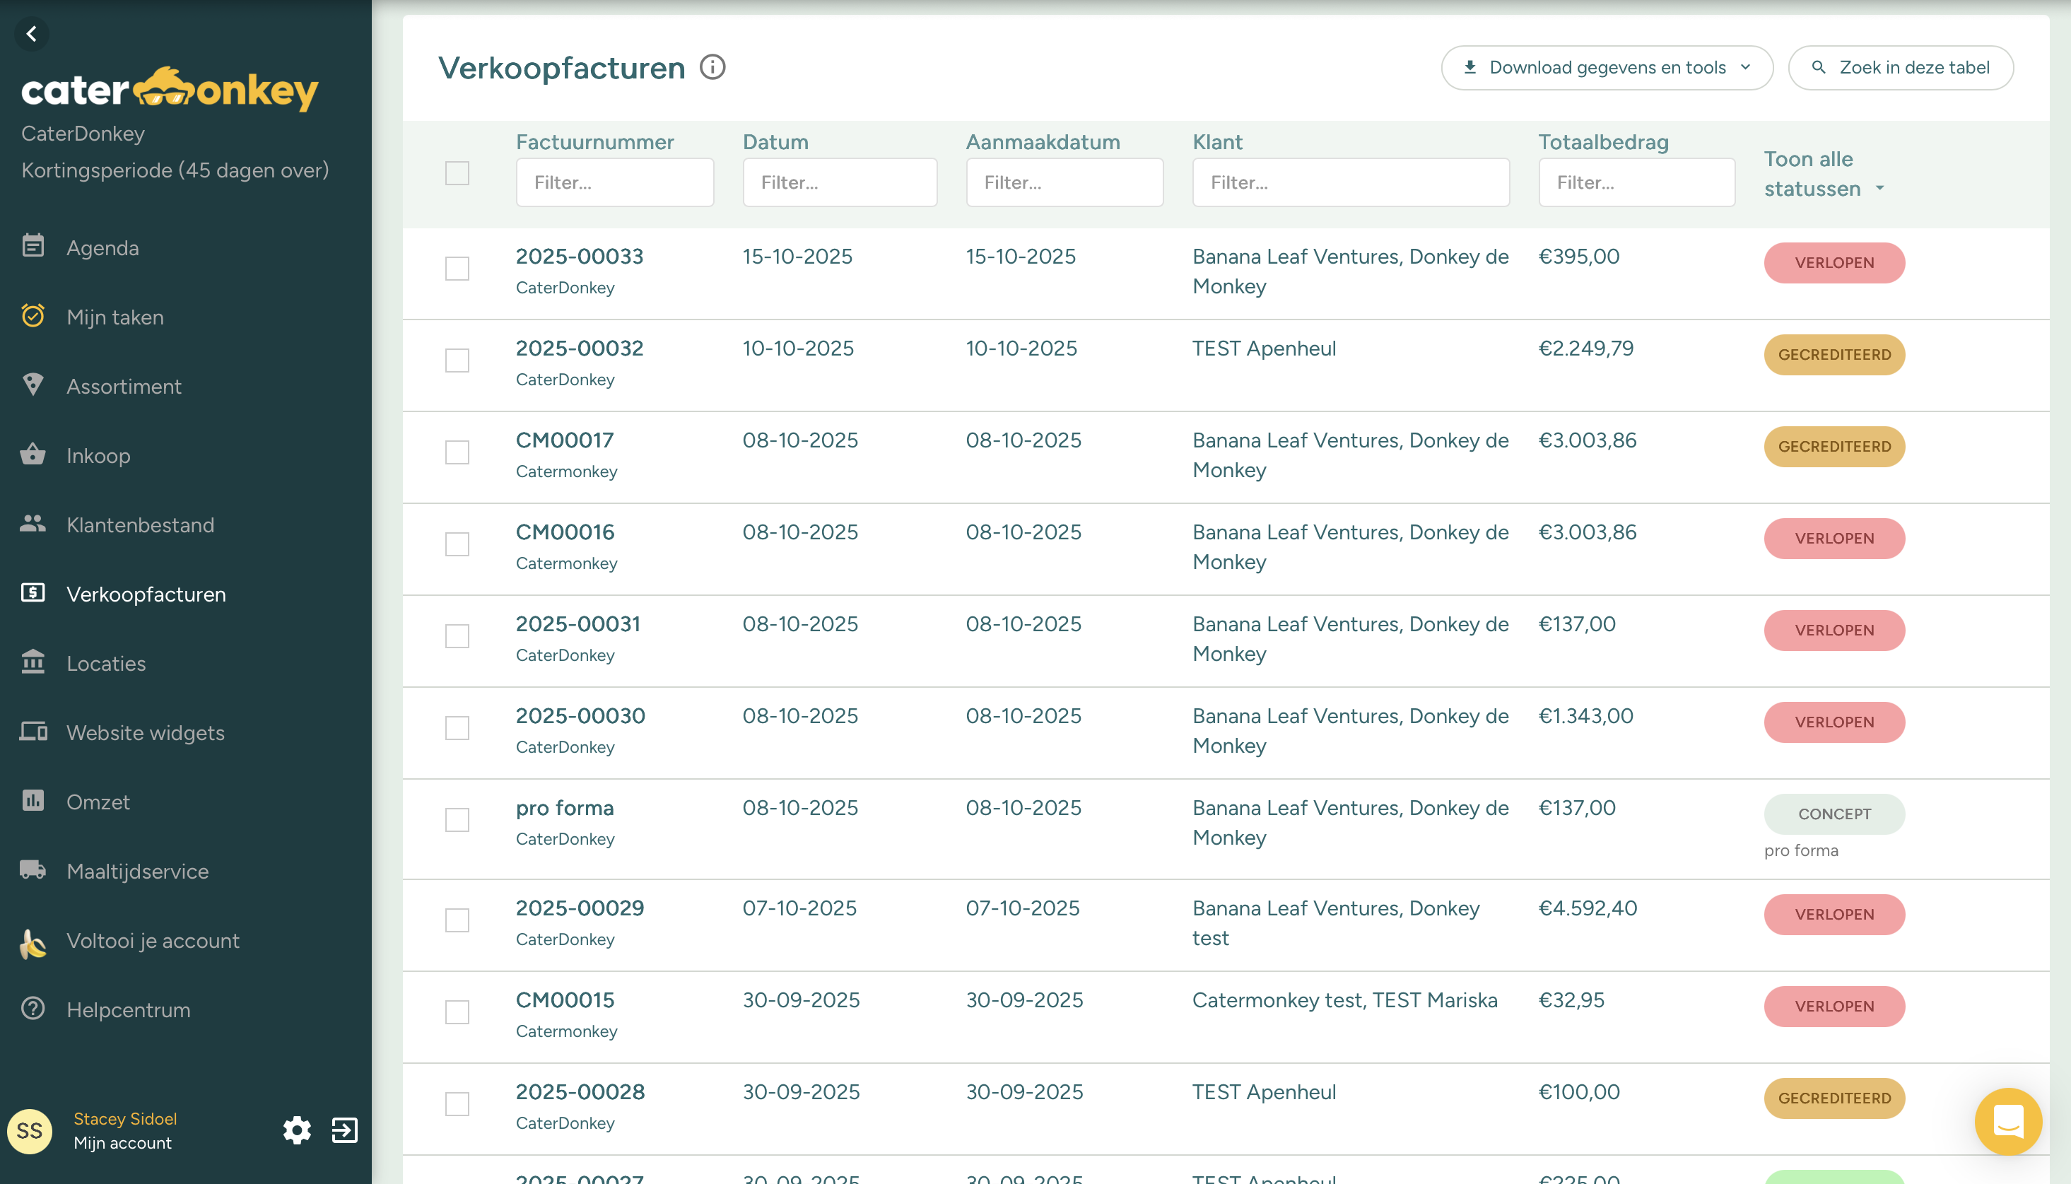Click the Maaltijdservice truck icon
Image resolution: width=2071 pixels, height=1184 pixels.
pos(33,870)
